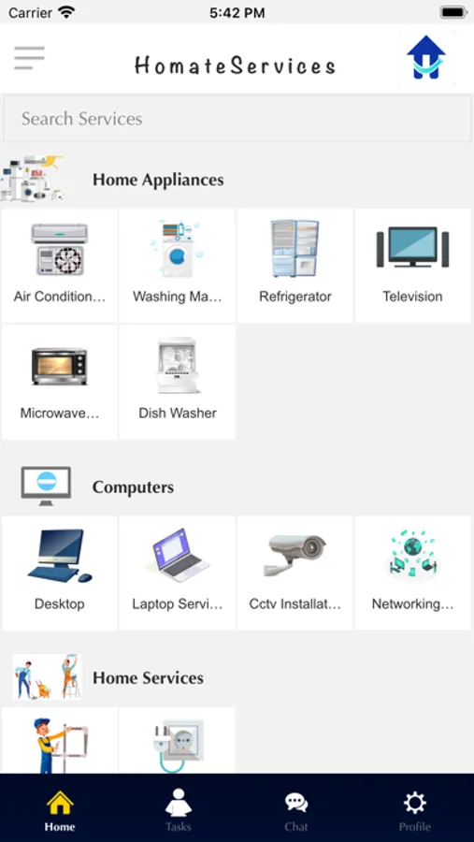Switch to the Chat tab

click(296, 809)
